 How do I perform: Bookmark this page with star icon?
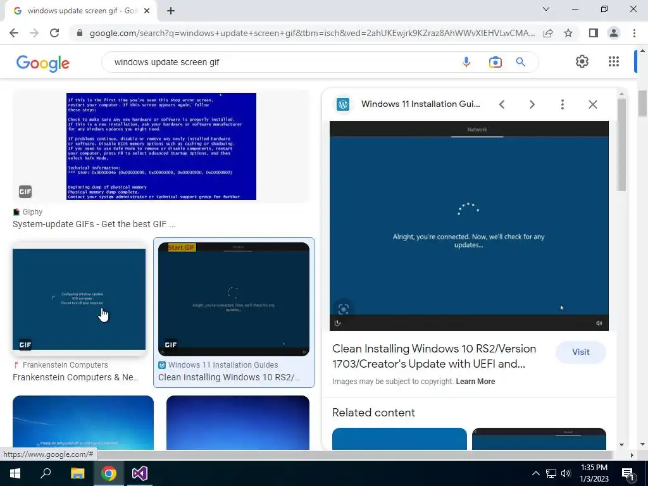[x=568, y=33]
